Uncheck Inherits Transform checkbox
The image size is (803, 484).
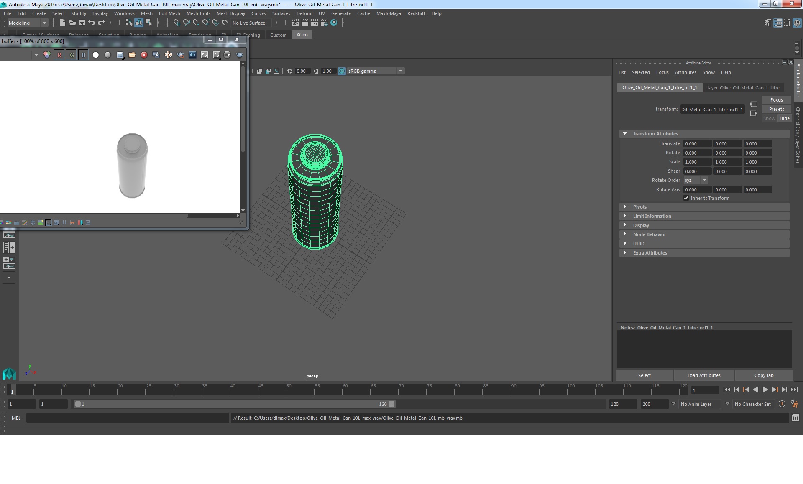(686, 198)
